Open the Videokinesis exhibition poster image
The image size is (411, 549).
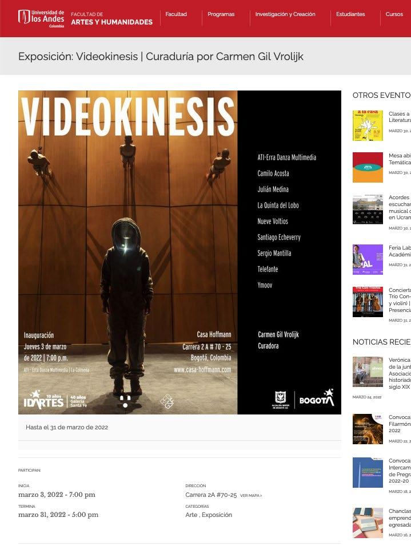179,252
